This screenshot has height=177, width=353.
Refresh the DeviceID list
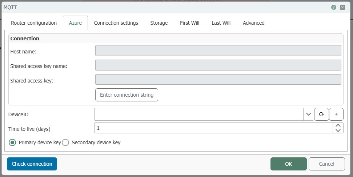[321, 114]
